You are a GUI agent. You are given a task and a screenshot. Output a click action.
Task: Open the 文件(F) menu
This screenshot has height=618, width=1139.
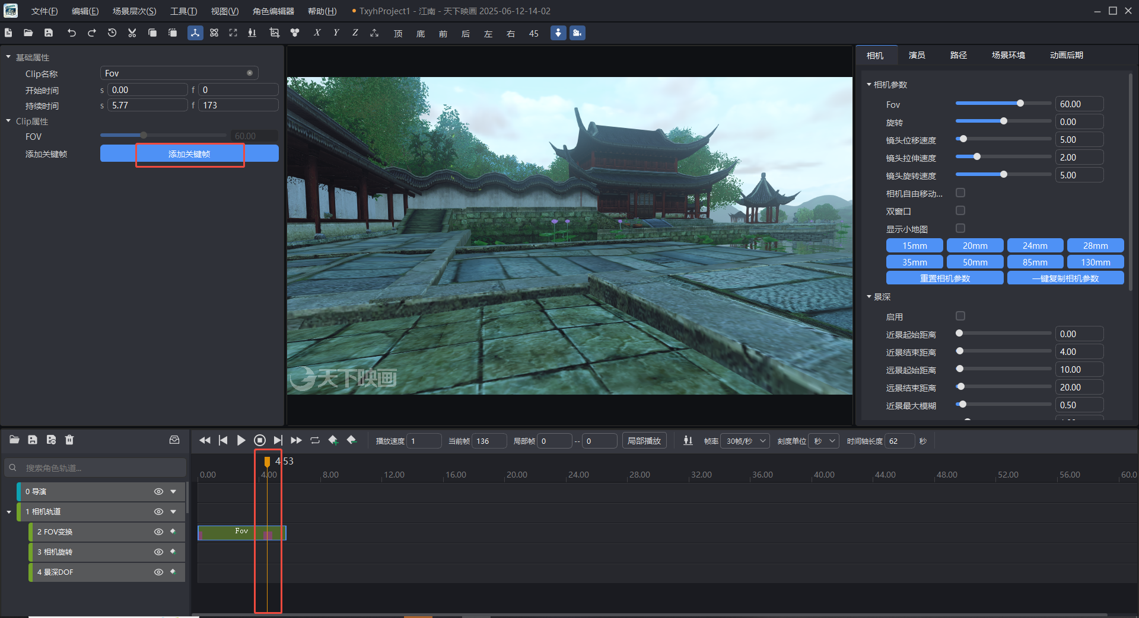point(44,11)
